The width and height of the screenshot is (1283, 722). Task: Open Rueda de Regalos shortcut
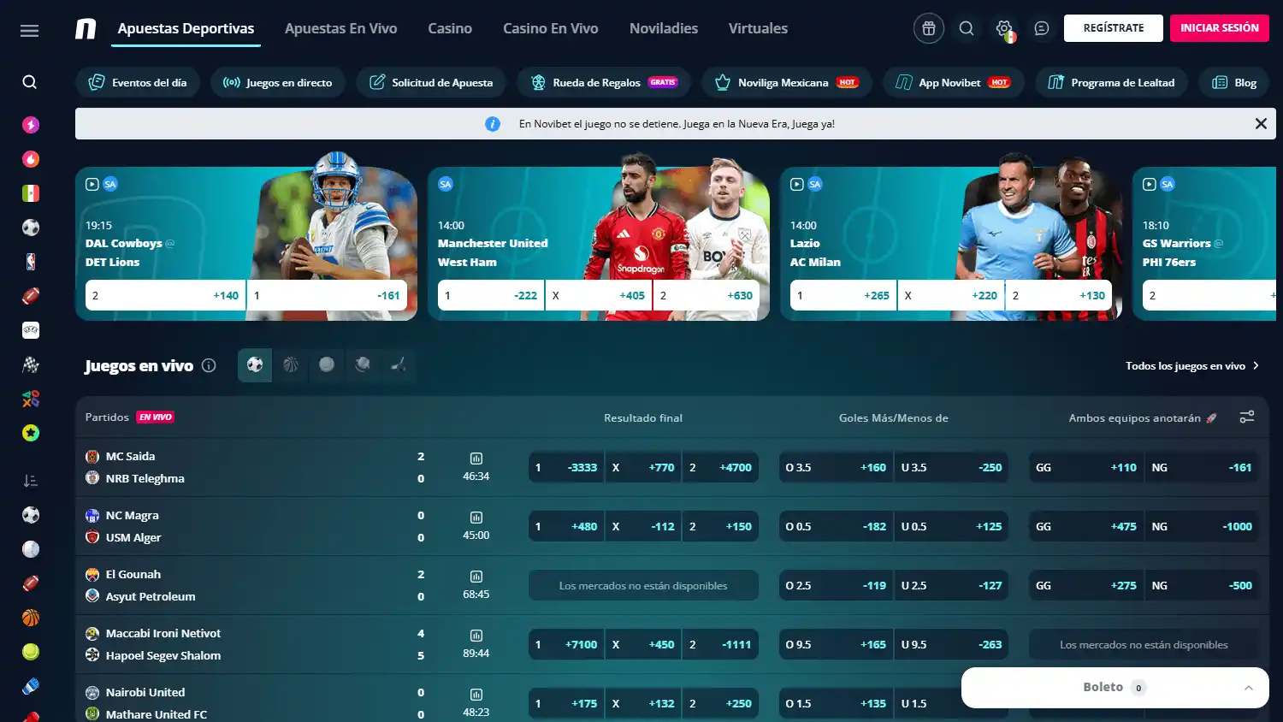pyautogui.click(x=604, y=83)
